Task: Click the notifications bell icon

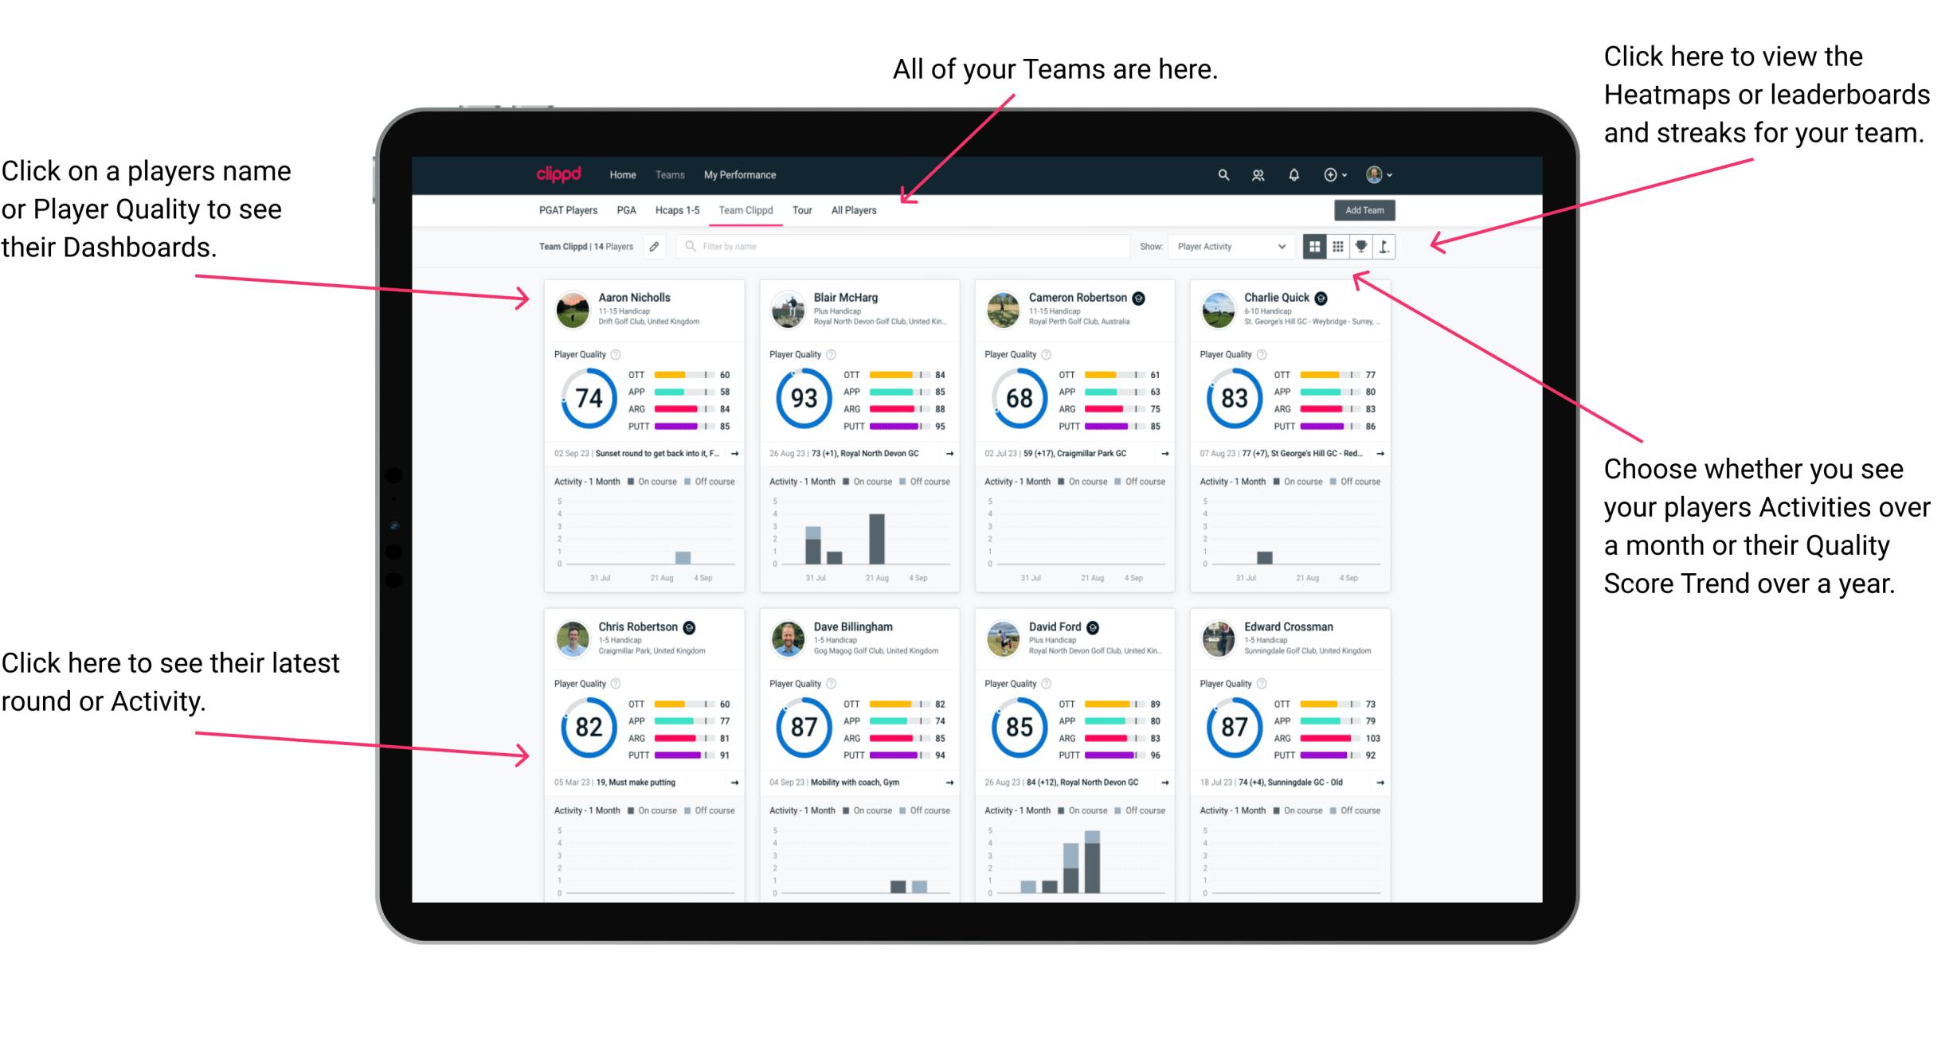Action: pyautogui.click(x=1294, y=174)
